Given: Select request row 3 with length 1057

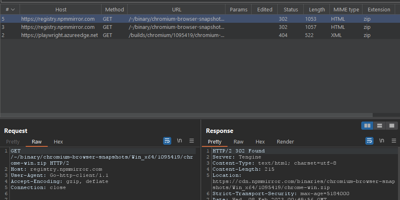Looking at the screenshot, I should tap(200, 27).
